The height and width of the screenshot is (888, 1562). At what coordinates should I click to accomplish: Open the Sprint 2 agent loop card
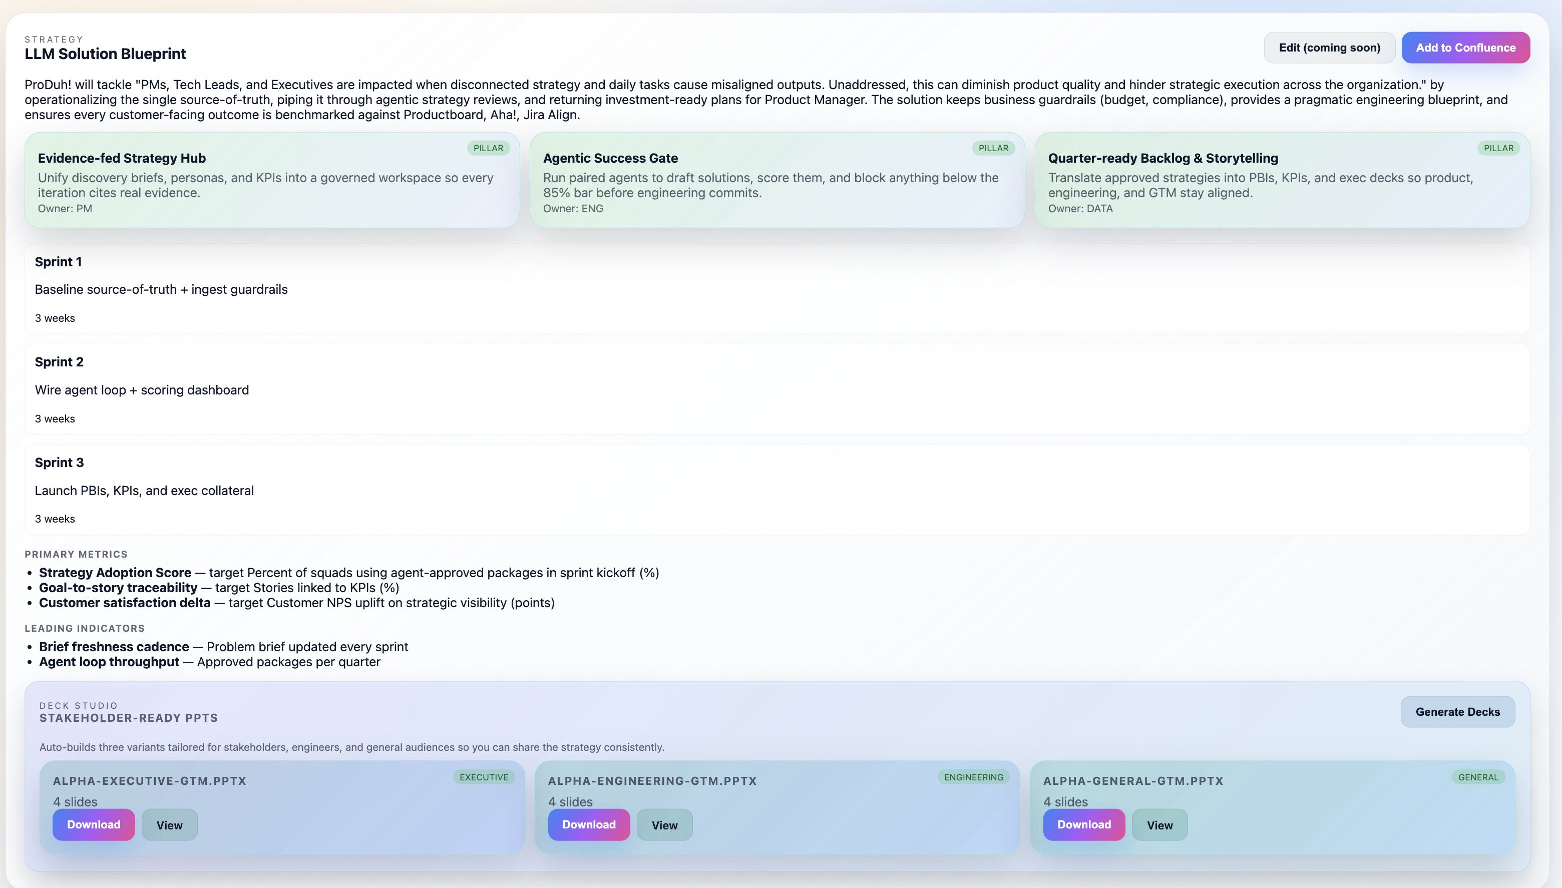776,390
